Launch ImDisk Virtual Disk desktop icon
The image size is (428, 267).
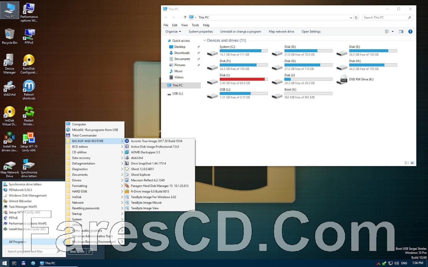point(10,116)
